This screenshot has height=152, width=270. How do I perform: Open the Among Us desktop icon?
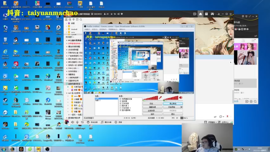[x=48, y=29]
